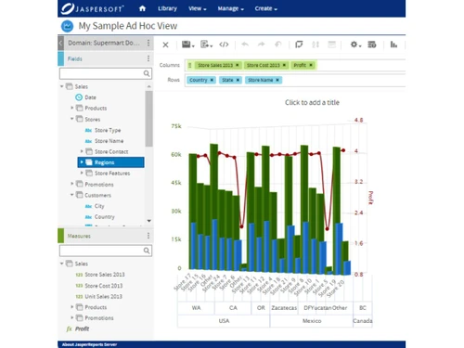Expand the Products folder under Fields
Viewport: 464px width, 348px height.
click(72, 108)
